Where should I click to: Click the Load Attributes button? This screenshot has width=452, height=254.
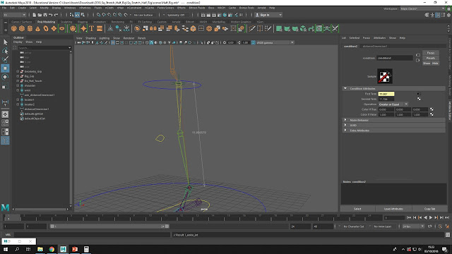(393, 209)
